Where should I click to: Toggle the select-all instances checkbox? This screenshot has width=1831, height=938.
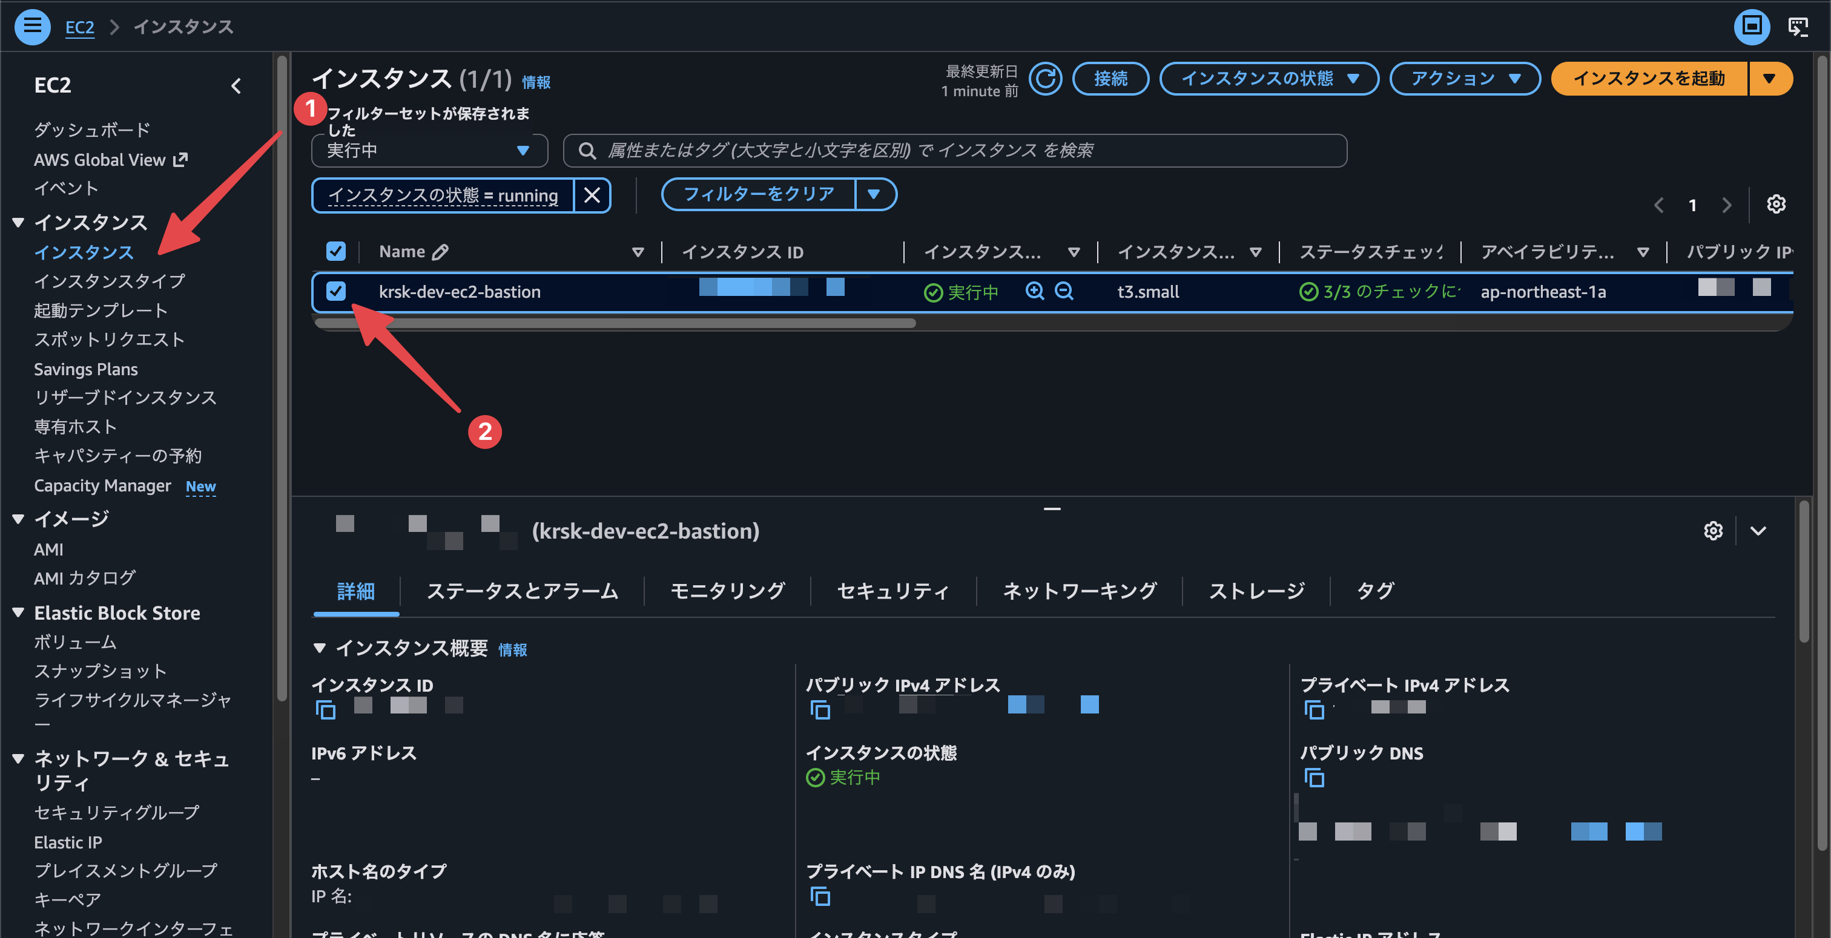335,251
